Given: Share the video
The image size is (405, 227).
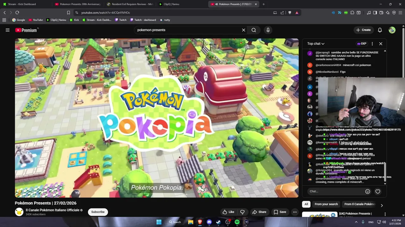Looking at the screenshot, I should (259, 212).
